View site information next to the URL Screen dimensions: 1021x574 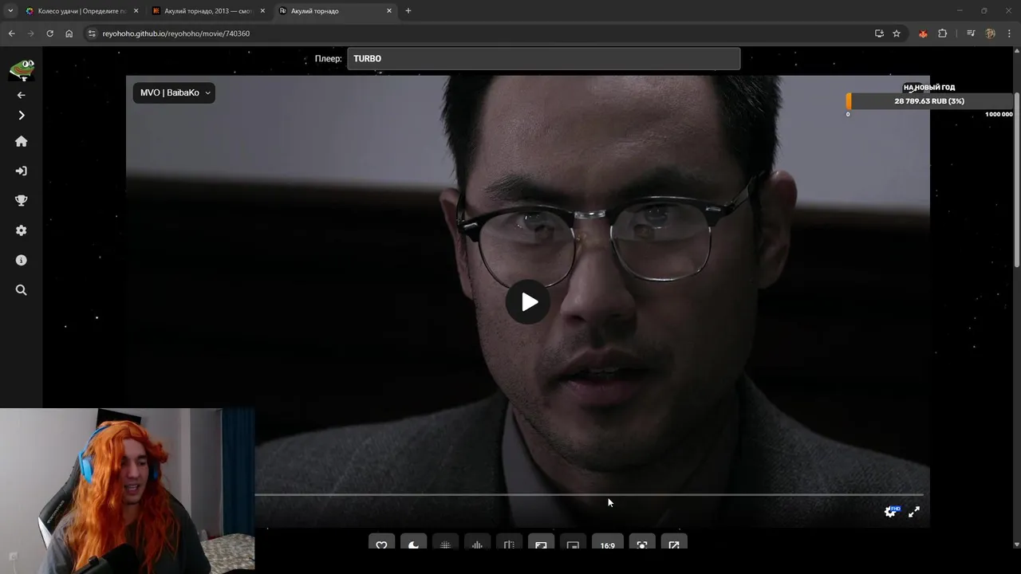92,33
